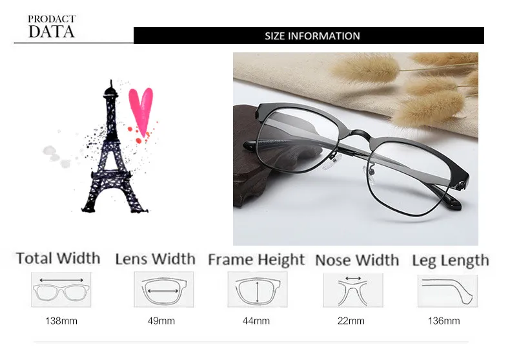Viewport: 510px width, 351px height.
Task: Select the Leg Length label
Action: (x=451, y=261)
